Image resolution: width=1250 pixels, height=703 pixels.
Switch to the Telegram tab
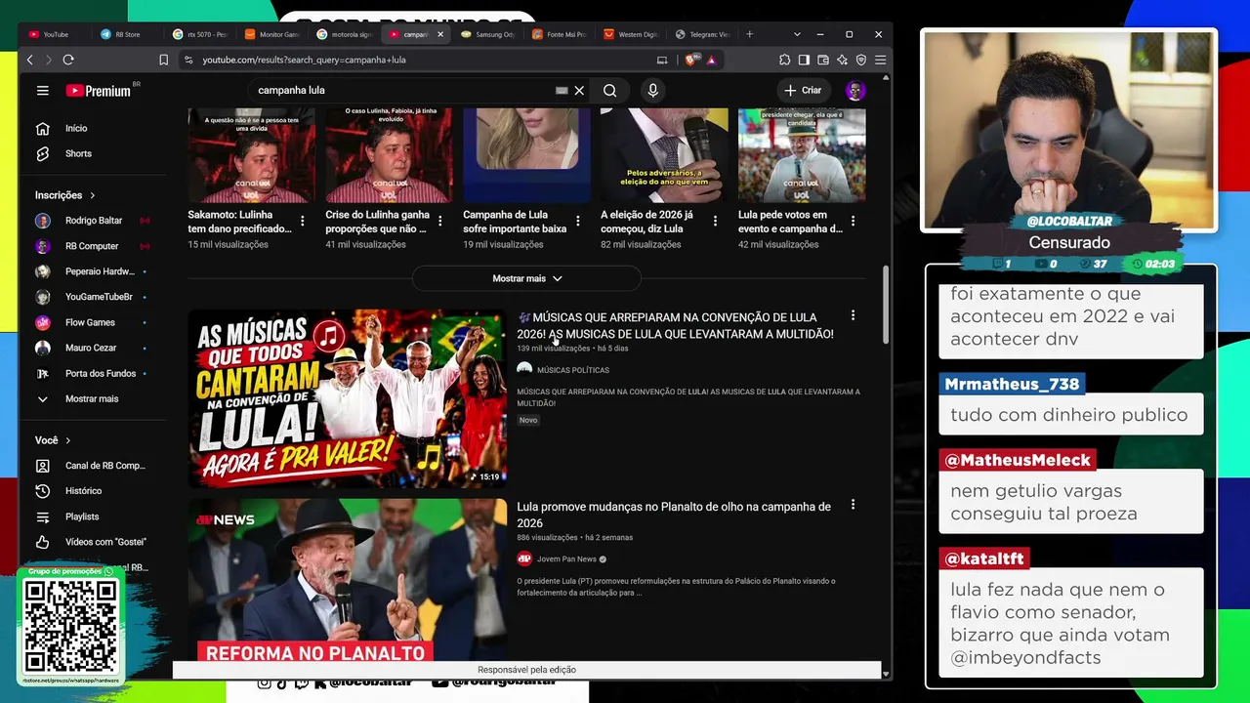click(703, 34)
